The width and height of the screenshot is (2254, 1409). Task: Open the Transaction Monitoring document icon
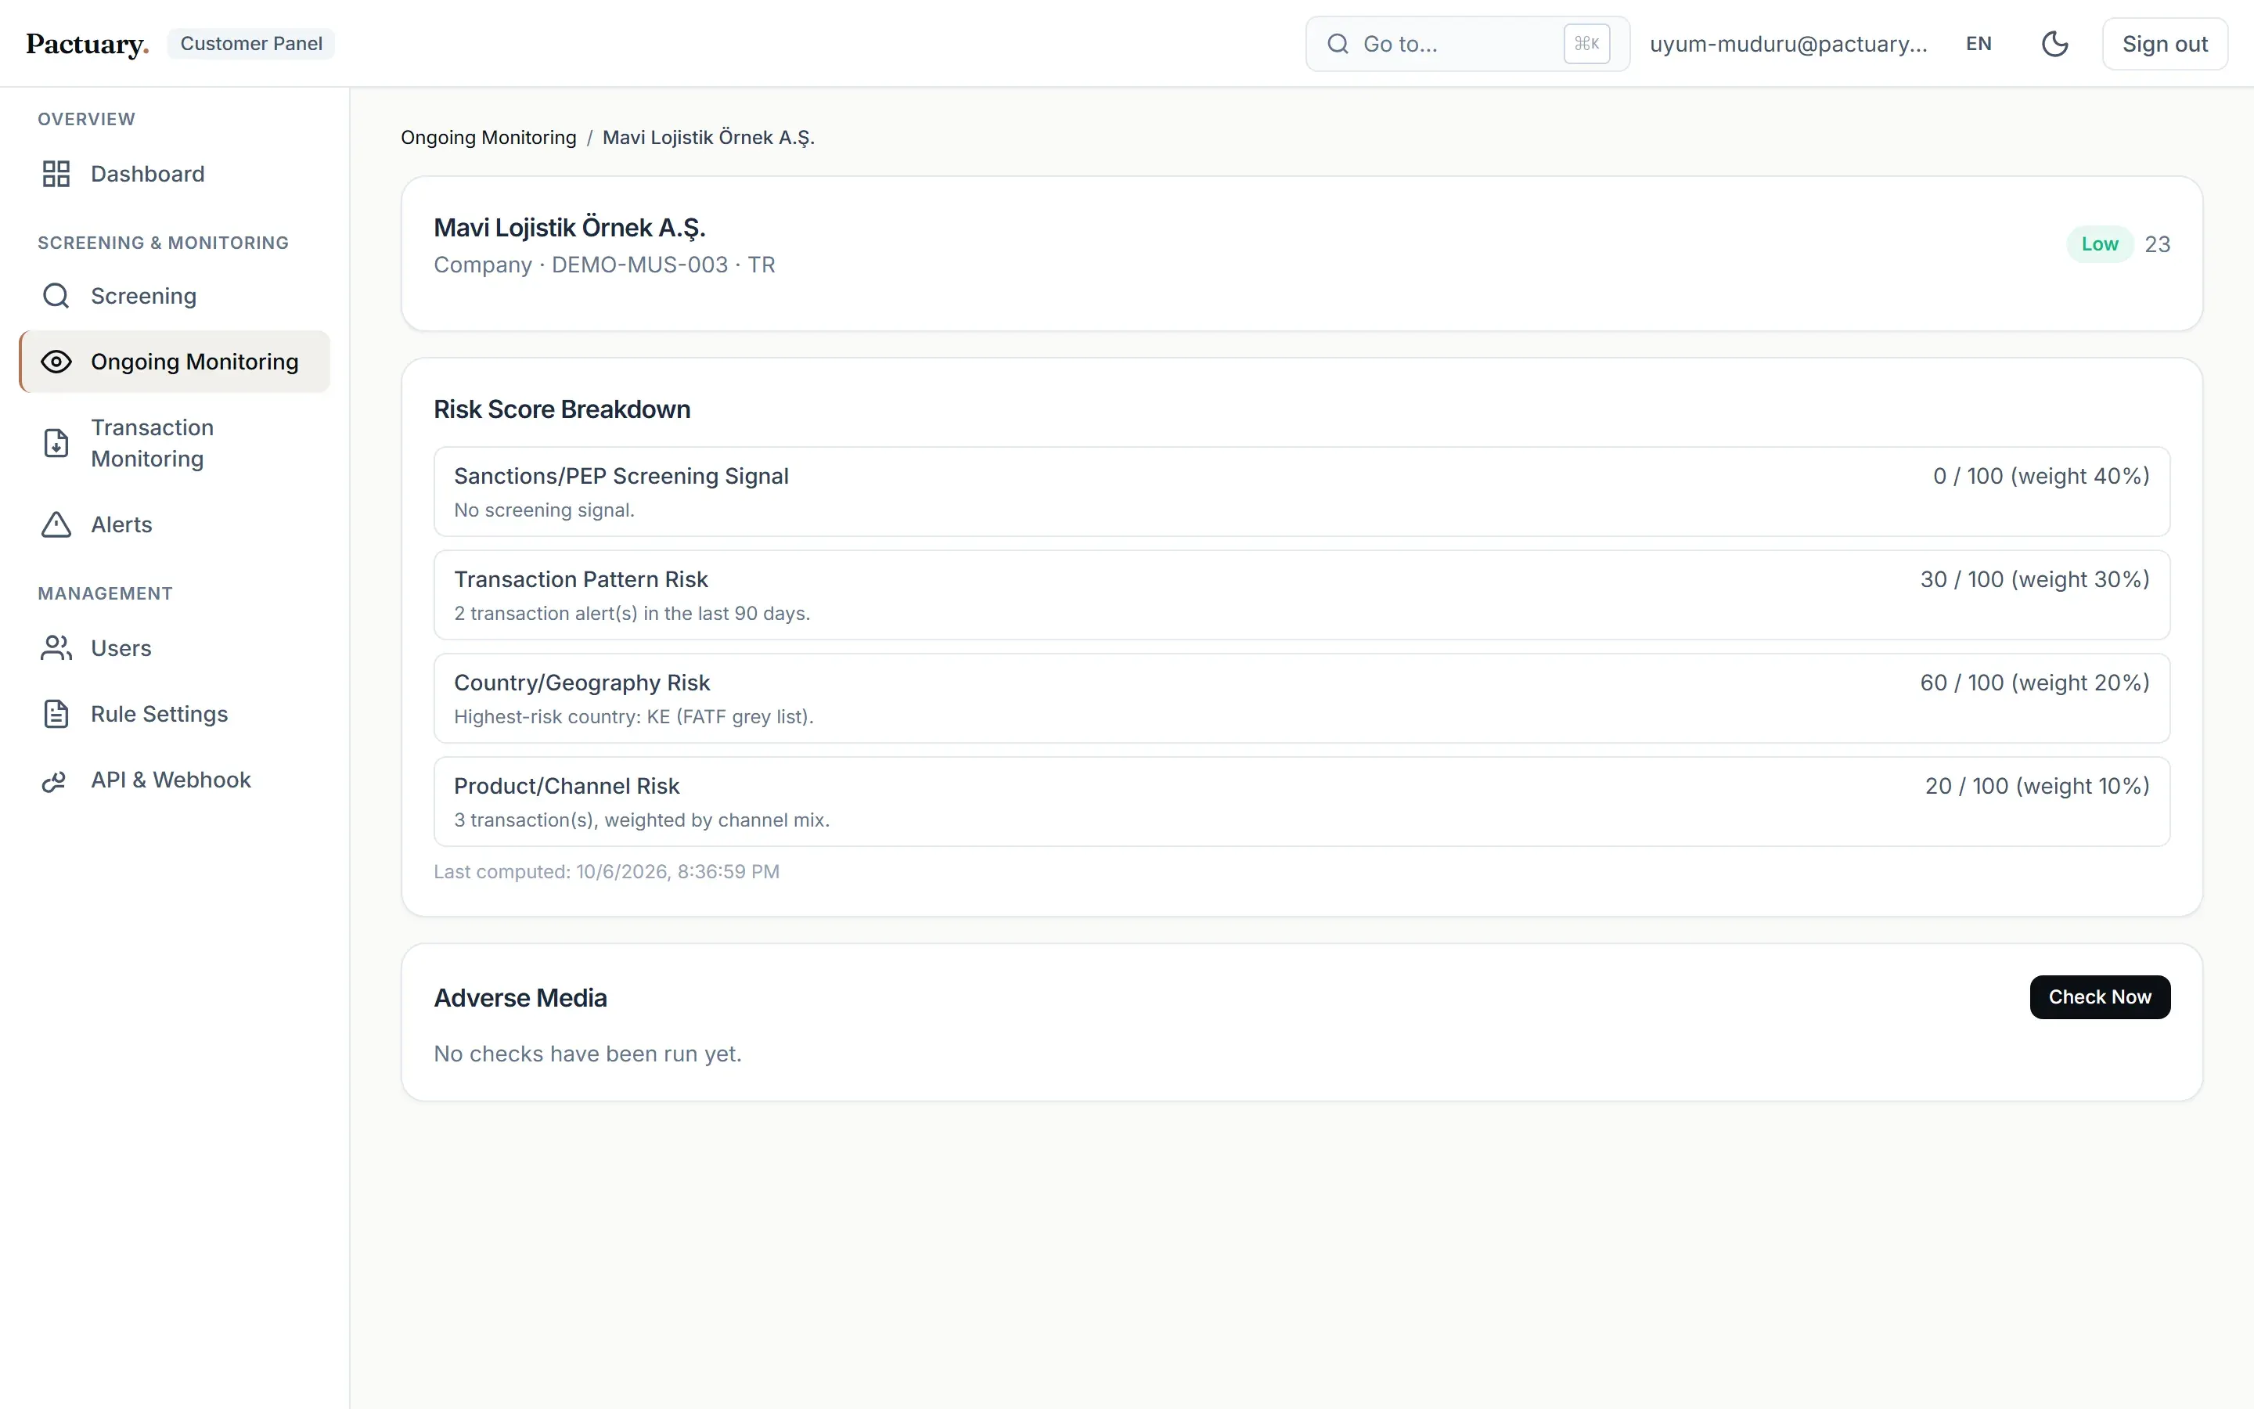point(56,444)
